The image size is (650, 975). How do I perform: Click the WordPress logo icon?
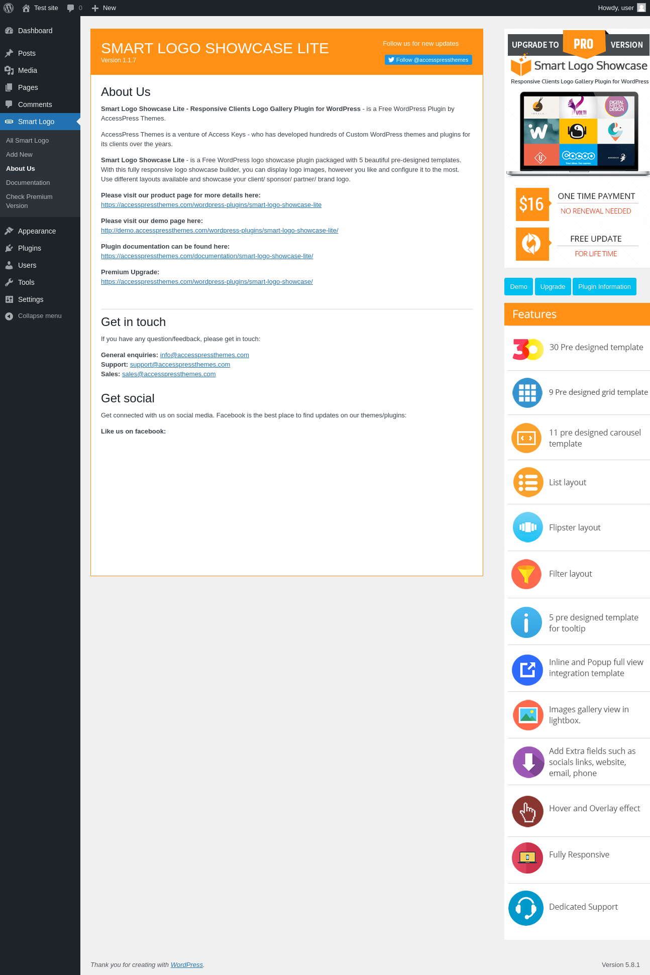9,8
